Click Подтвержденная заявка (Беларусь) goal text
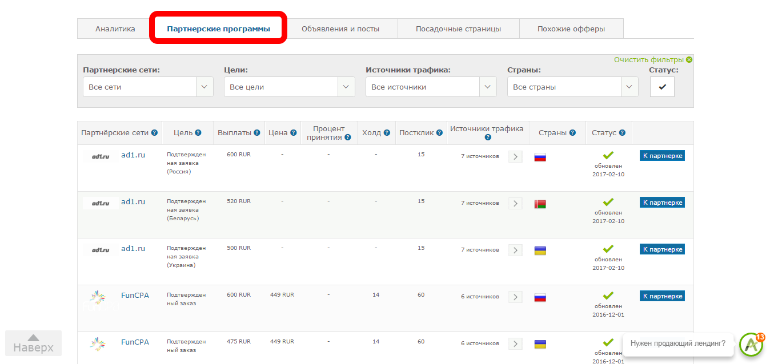 click(186, 210)
